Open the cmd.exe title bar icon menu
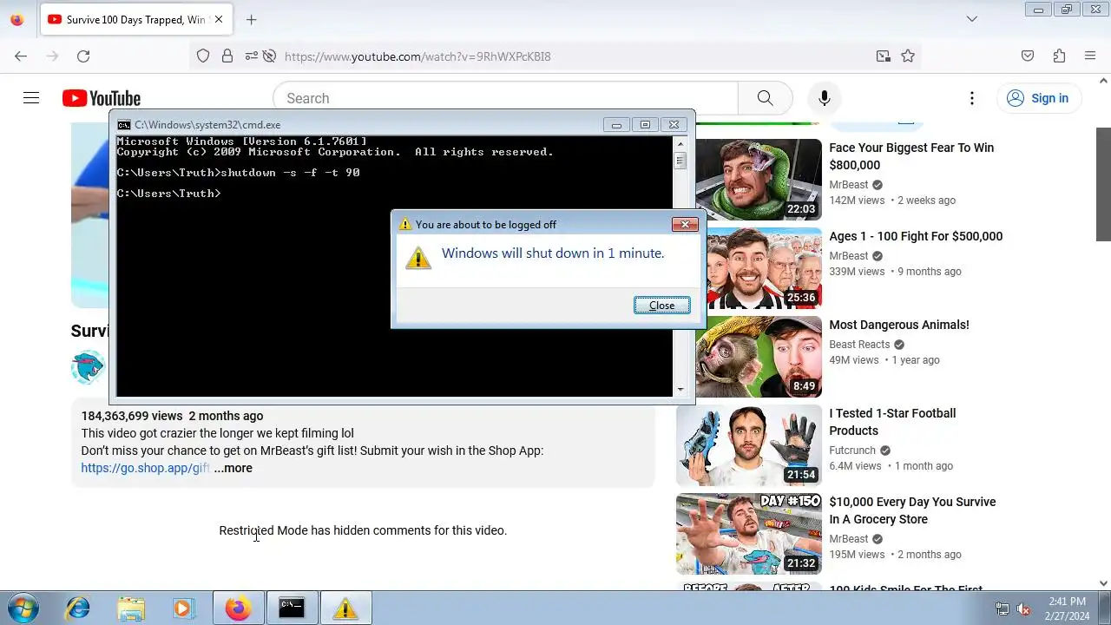The height and width of the screenshot is (625, 1111). [124, 125]
